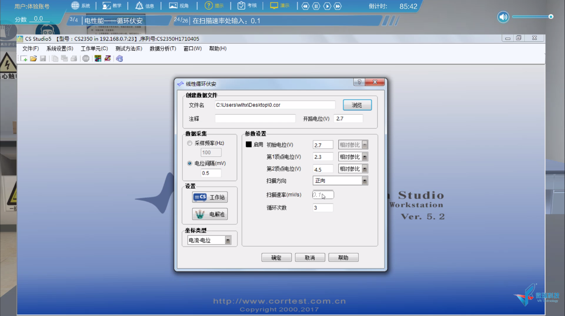Open the 数据分析(T) menu
The image size is (565, 316).
point(163,48)
